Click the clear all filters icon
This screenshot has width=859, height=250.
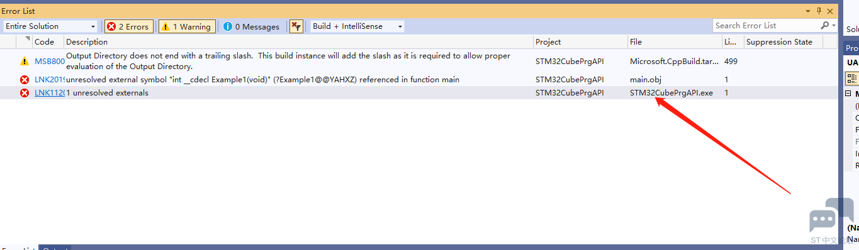296,26
